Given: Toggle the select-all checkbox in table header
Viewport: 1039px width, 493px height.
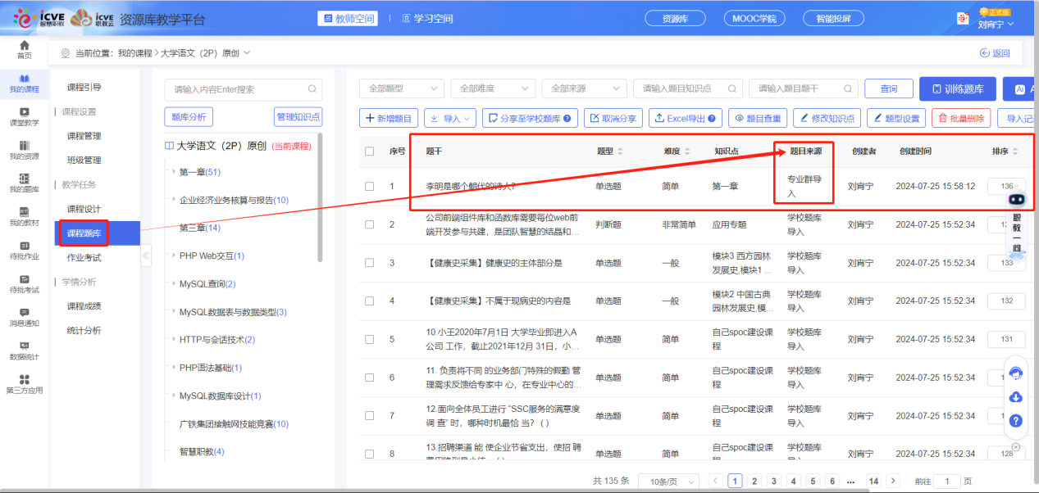Looking at the screenshot, I should [370, 152].
